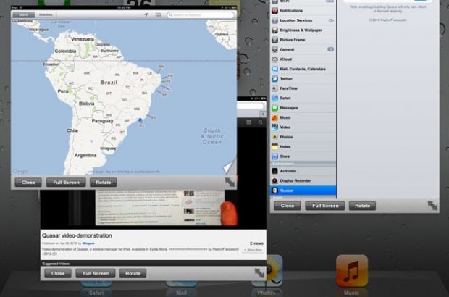The height and width of the screenshot is (297, 449).
Task: Click the Quasar demonstration video thumbnail
Action: (152, 211)
